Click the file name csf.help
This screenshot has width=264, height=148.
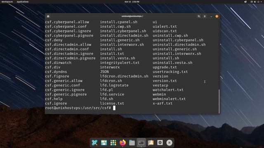(54, 99)
